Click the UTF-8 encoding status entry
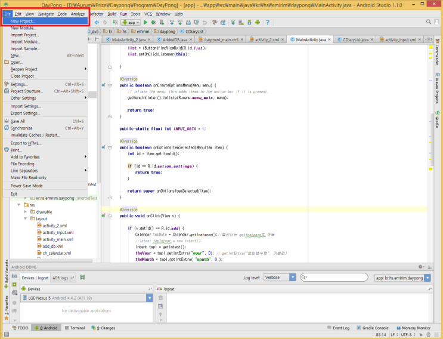443x339 pixels. tap(408, 335)
